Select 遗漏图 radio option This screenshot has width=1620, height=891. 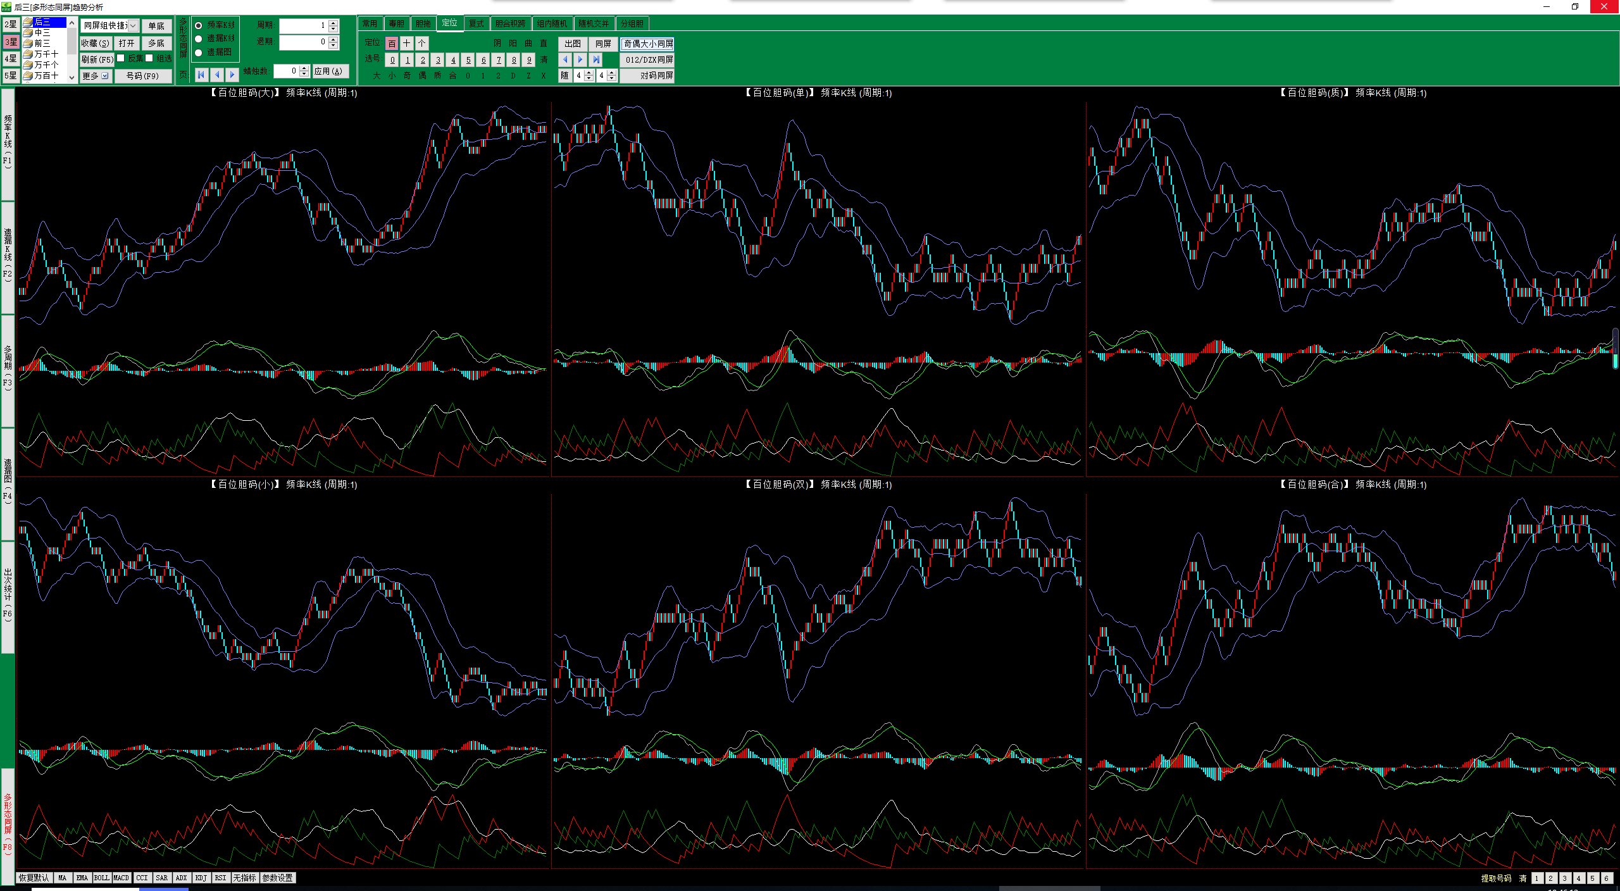pyautogui.click(x=199, y=53)
